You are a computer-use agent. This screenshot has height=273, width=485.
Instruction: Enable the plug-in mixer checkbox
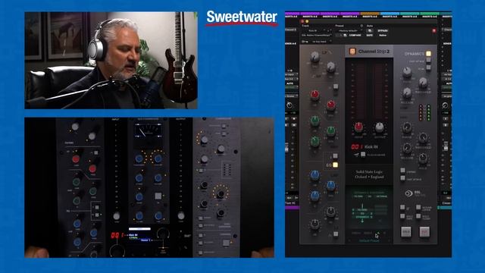pyautogui.click(x=363, y=154)
